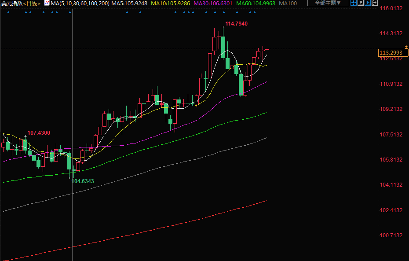Click the 114.7940 high price label
The image size is (409, 261).
coord(236,23)
